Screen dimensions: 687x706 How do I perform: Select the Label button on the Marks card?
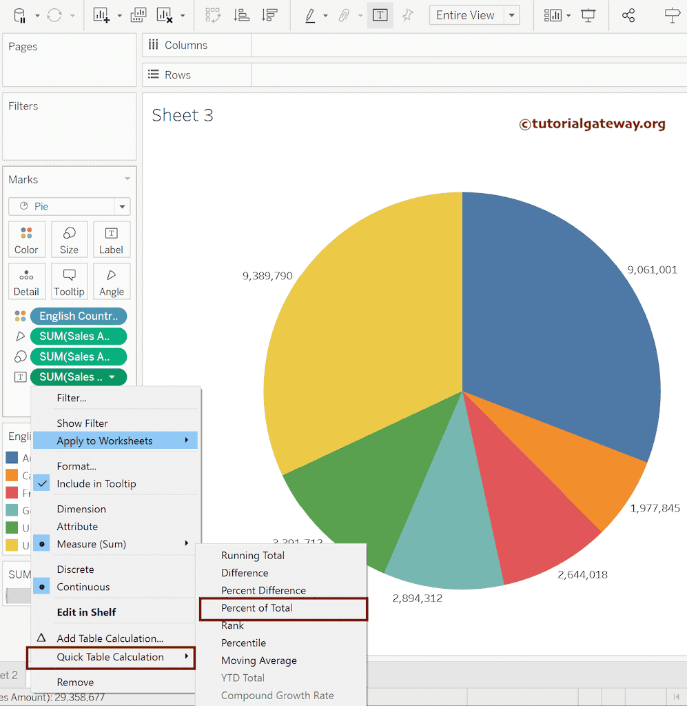(x=111, y=239)
